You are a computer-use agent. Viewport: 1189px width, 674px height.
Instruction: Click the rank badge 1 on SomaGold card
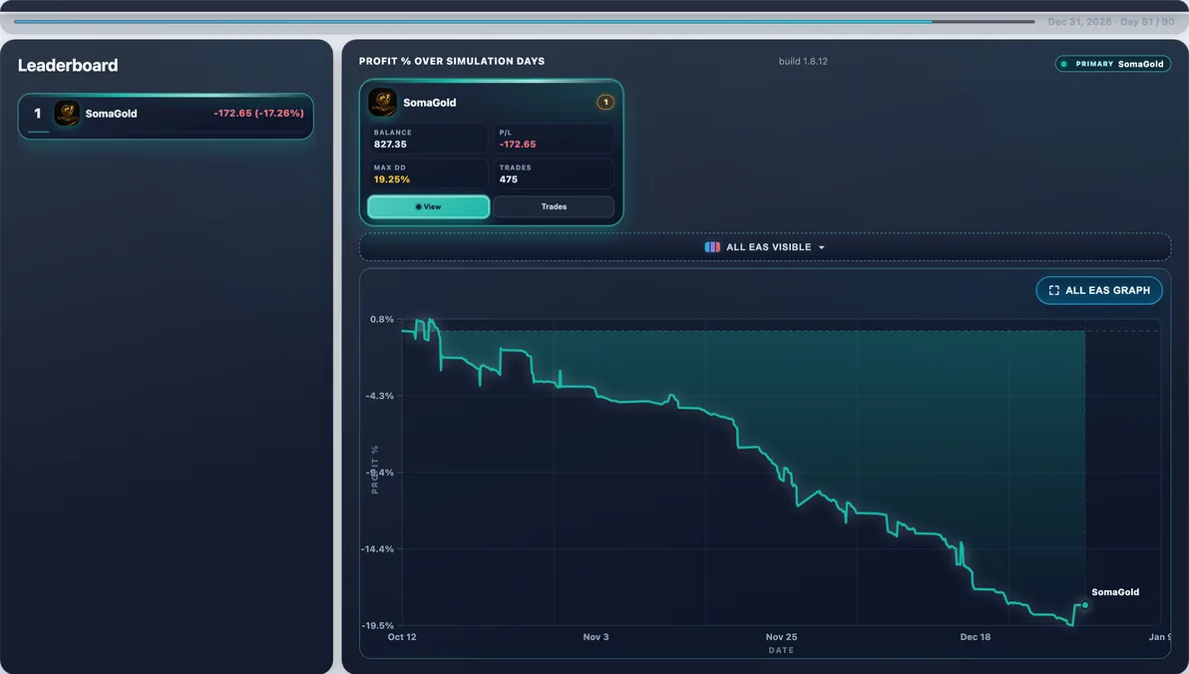[x=605, y=103]
